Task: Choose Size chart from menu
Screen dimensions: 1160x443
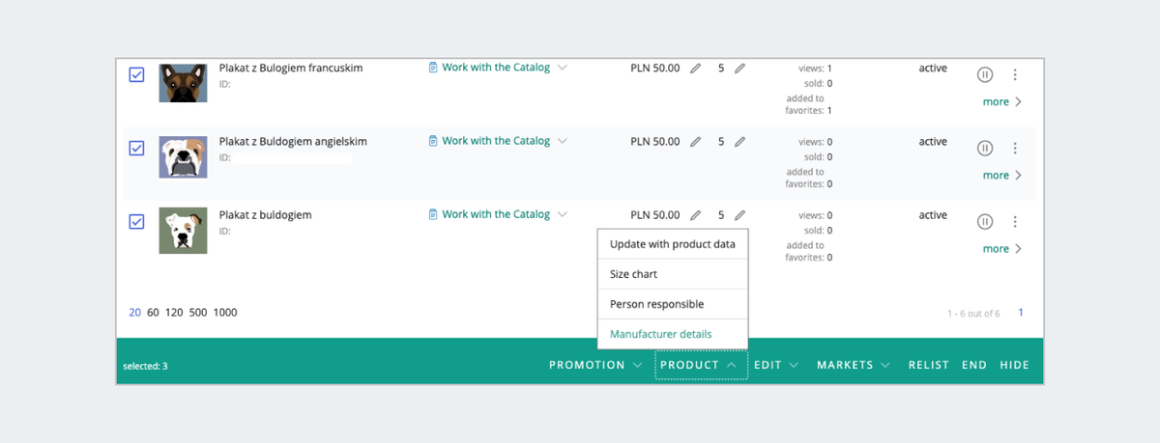Action: [x=673, y=274]
